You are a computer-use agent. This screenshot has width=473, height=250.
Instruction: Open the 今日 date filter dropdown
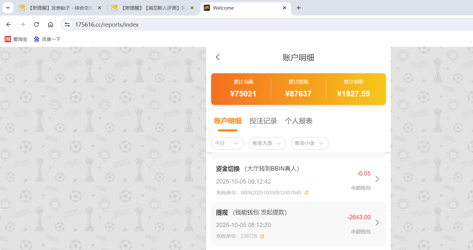(x=227, y=143)
